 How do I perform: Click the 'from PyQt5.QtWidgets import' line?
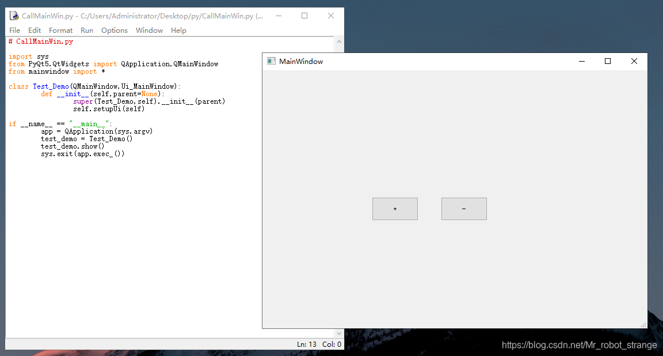tap(113, 64)
